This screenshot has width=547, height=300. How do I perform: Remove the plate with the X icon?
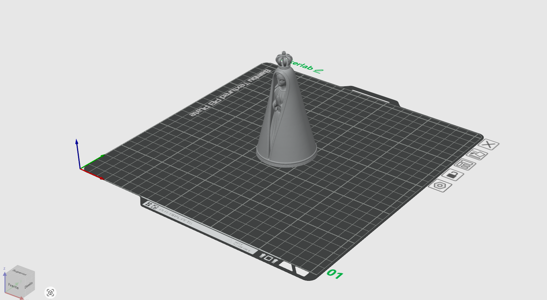(x=489, y=145)
